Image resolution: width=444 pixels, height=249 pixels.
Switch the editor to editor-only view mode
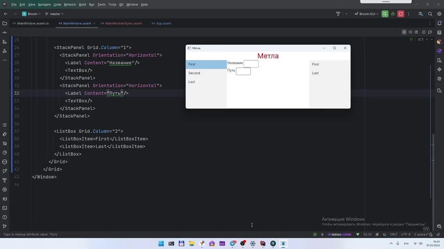tap(404, 32)
